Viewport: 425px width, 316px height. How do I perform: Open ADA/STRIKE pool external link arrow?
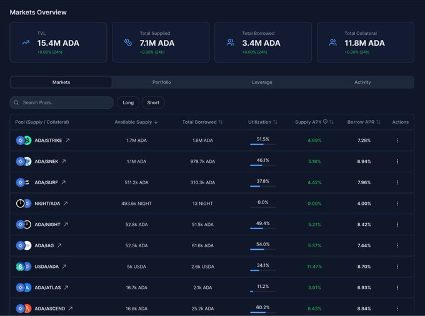pyautogui.click(x=67, y=141)
